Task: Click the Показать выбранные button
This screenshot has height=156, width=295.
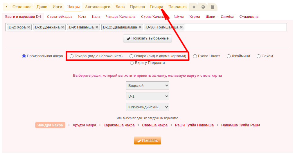Action: (147, 38)
